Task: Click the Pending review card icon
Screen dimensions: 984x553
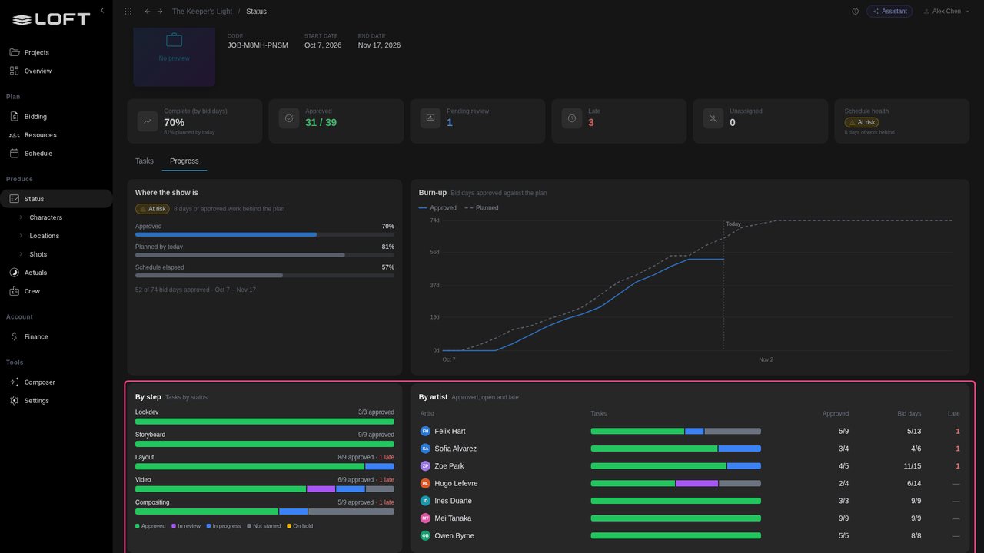Action: [x=430, y=118]
